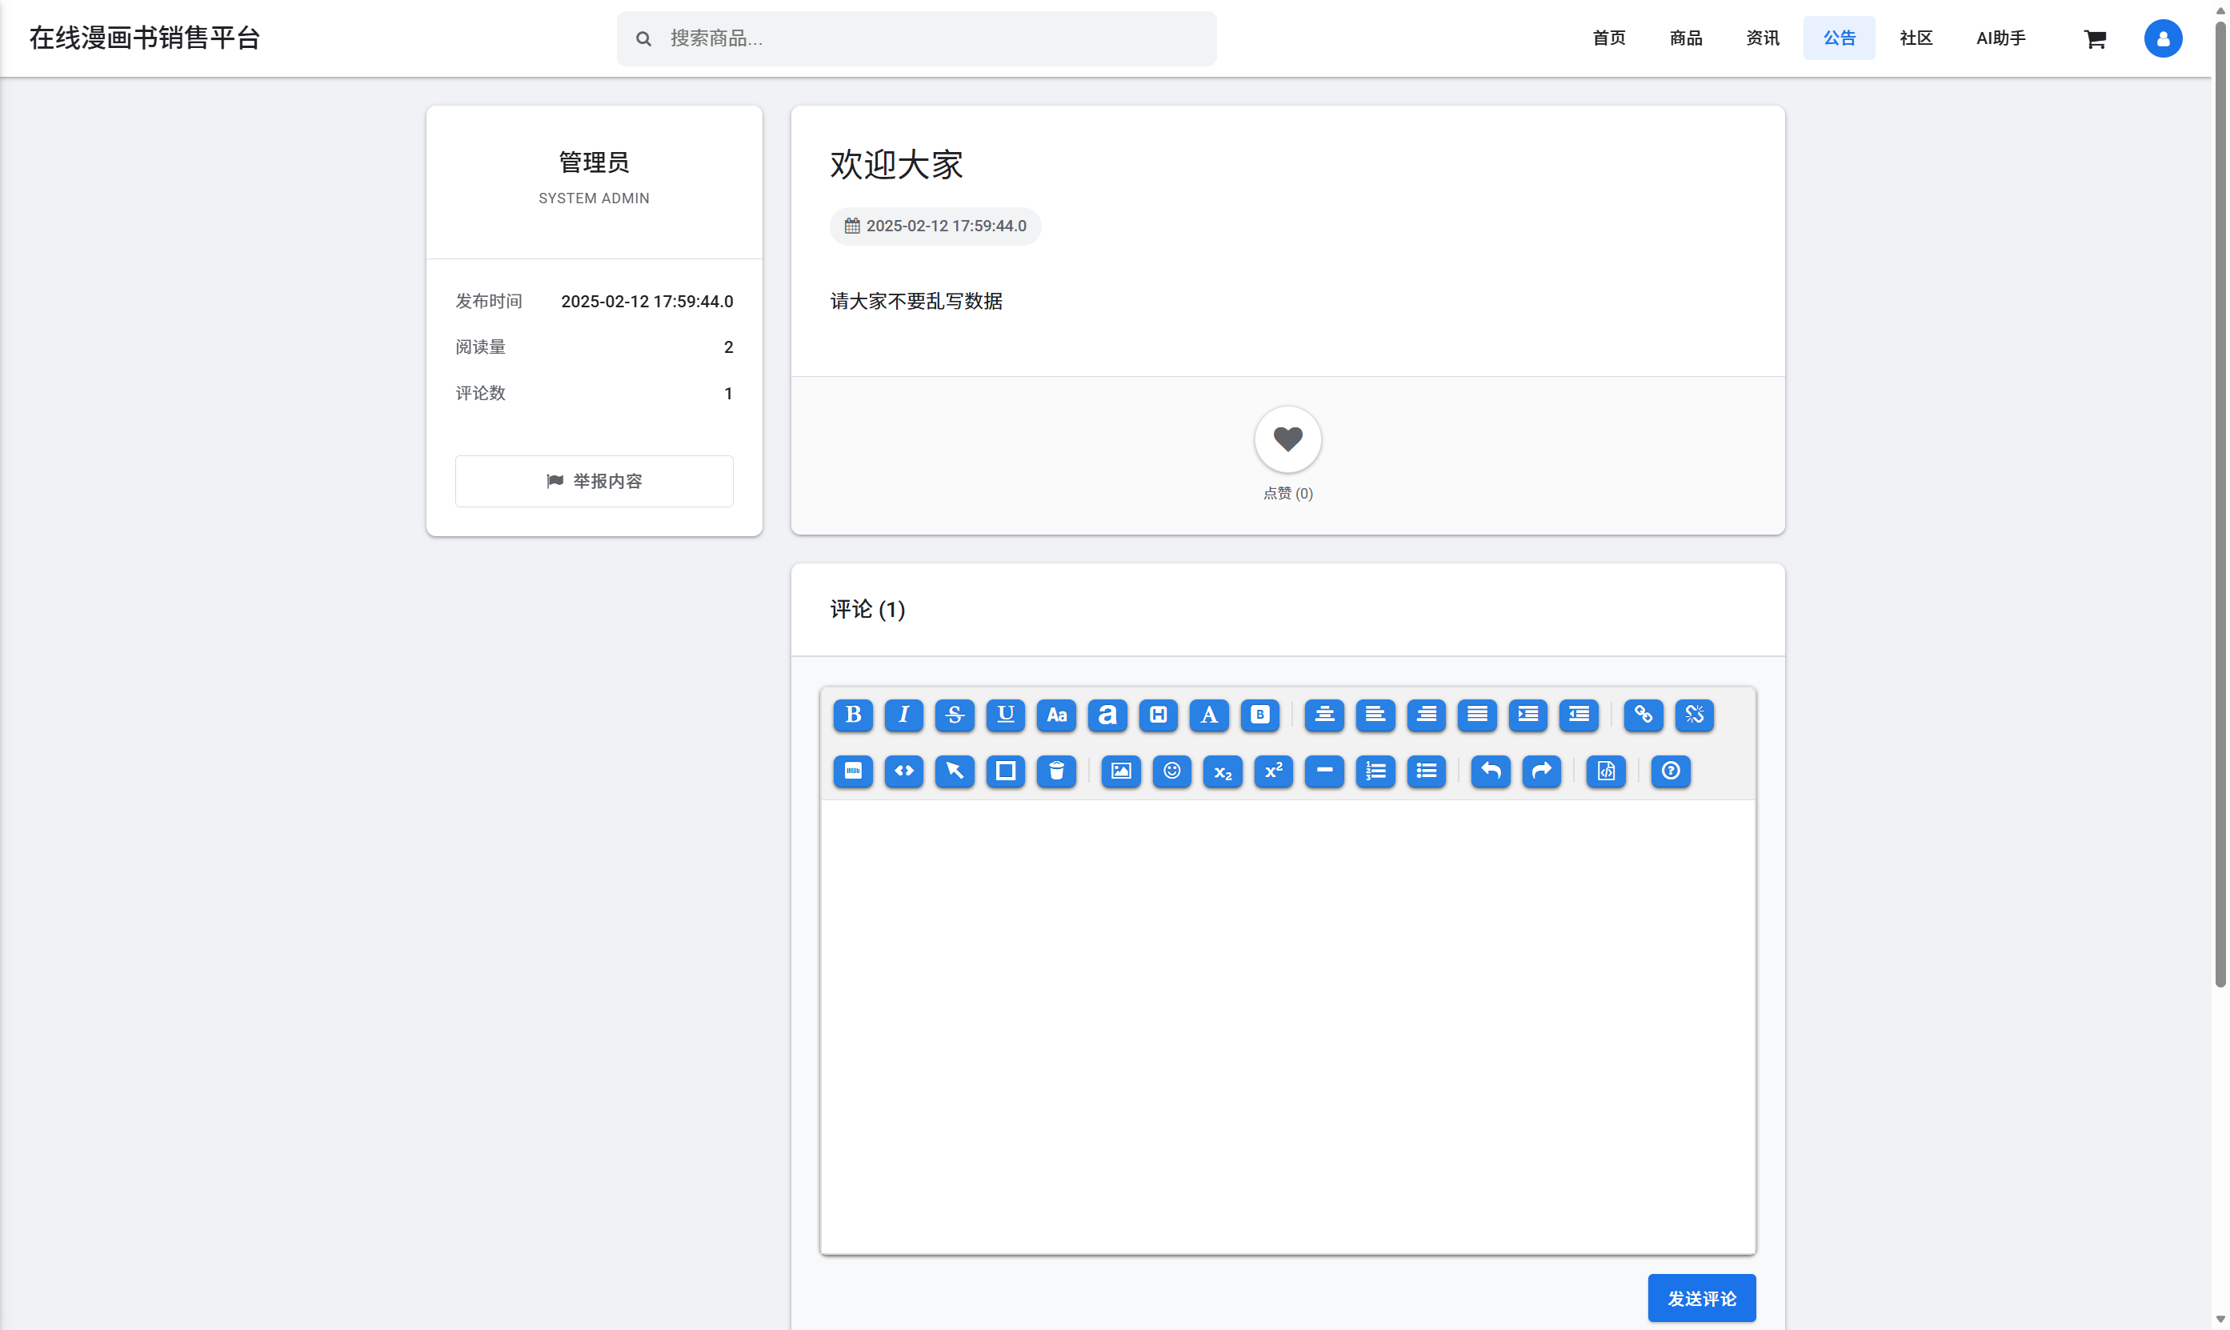Remove the hyperlink with unlink tool
Screen dimensions: 2230x1330
coord(1693,715)
